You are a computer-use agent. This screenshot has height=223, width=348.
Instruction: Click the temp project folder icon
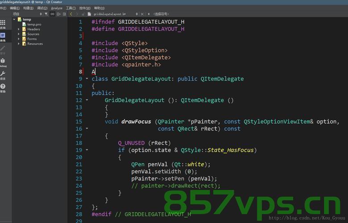(20, 20)
